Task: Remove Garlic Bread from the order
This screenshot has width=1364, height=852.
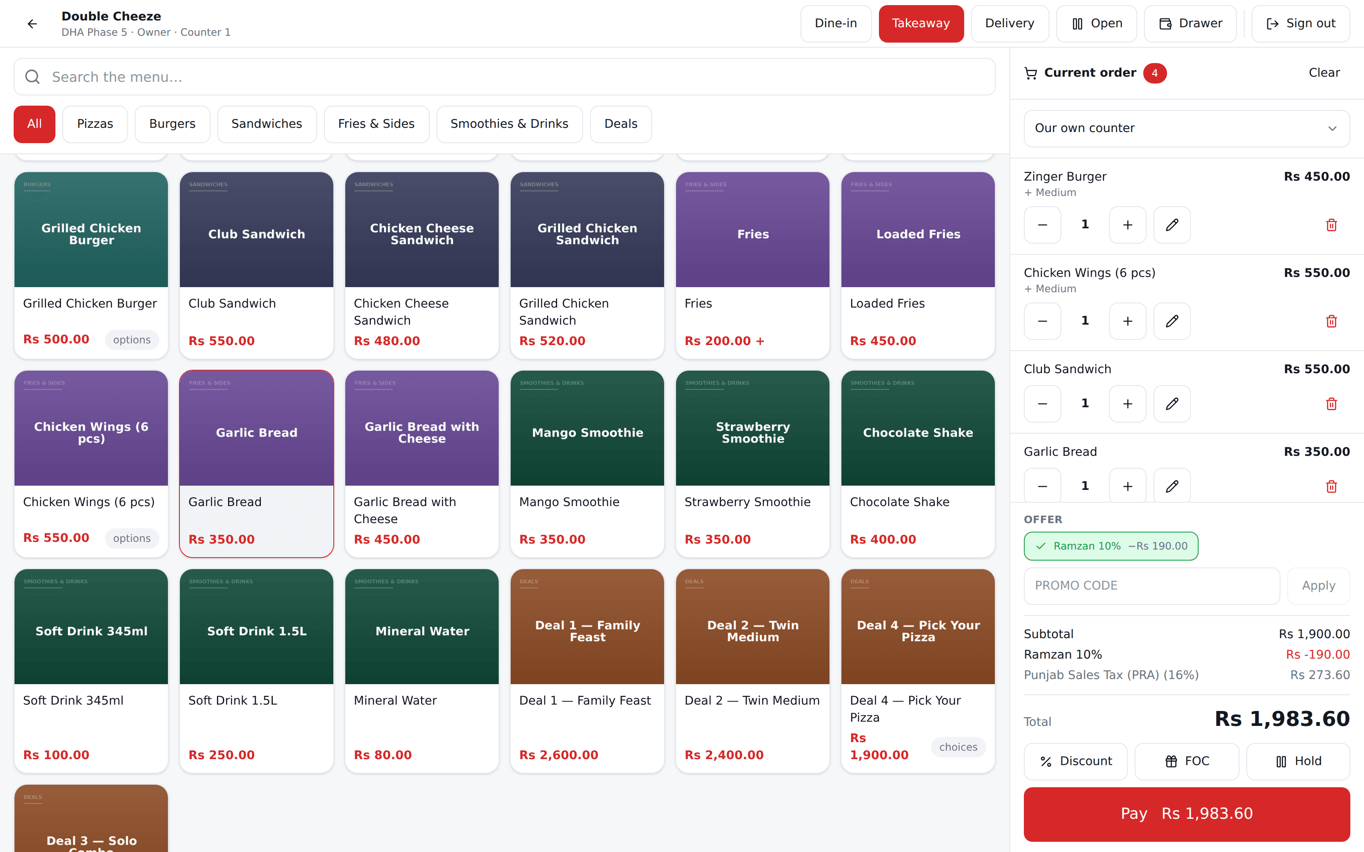Action: click(x=1331, y=486)
